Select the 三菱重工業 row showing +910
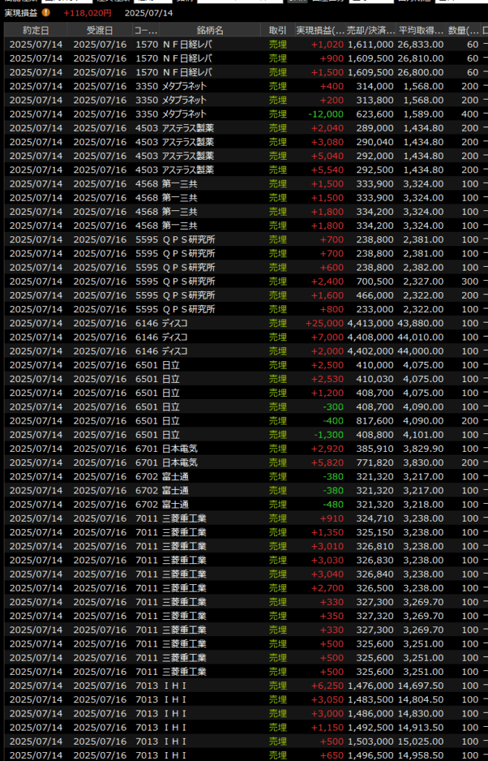This screenshot has height=761, width=488. point(223,519)
